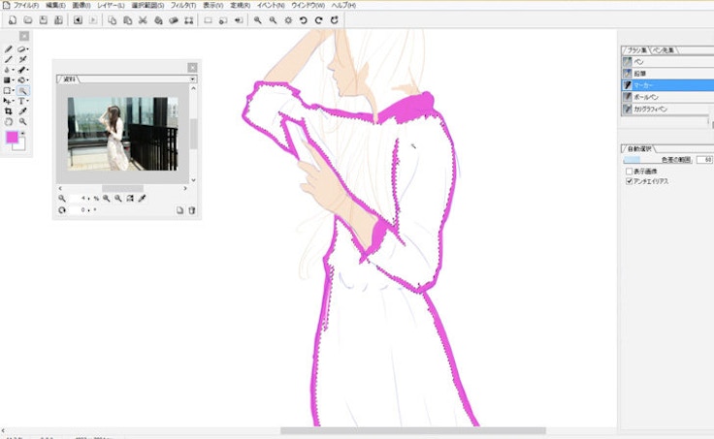The image size is (714, 439).
Task: Switch to the ペン先集 tab
Action: coord(664,49)
